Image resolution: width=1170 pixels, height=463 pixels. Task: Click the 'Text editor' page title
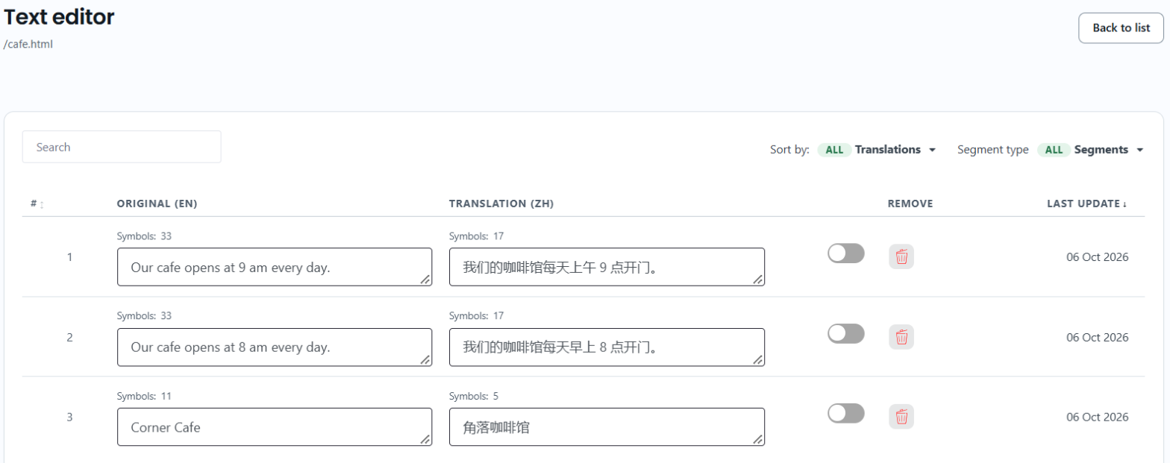click(59, 16)
